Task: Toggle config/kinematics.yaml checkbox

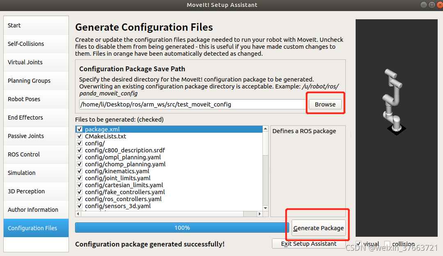Action: pyautogui.click(x=80, y=171)
